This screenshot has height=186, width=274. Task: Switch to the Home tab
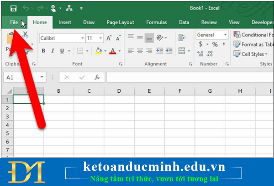(x=40, y=22)
